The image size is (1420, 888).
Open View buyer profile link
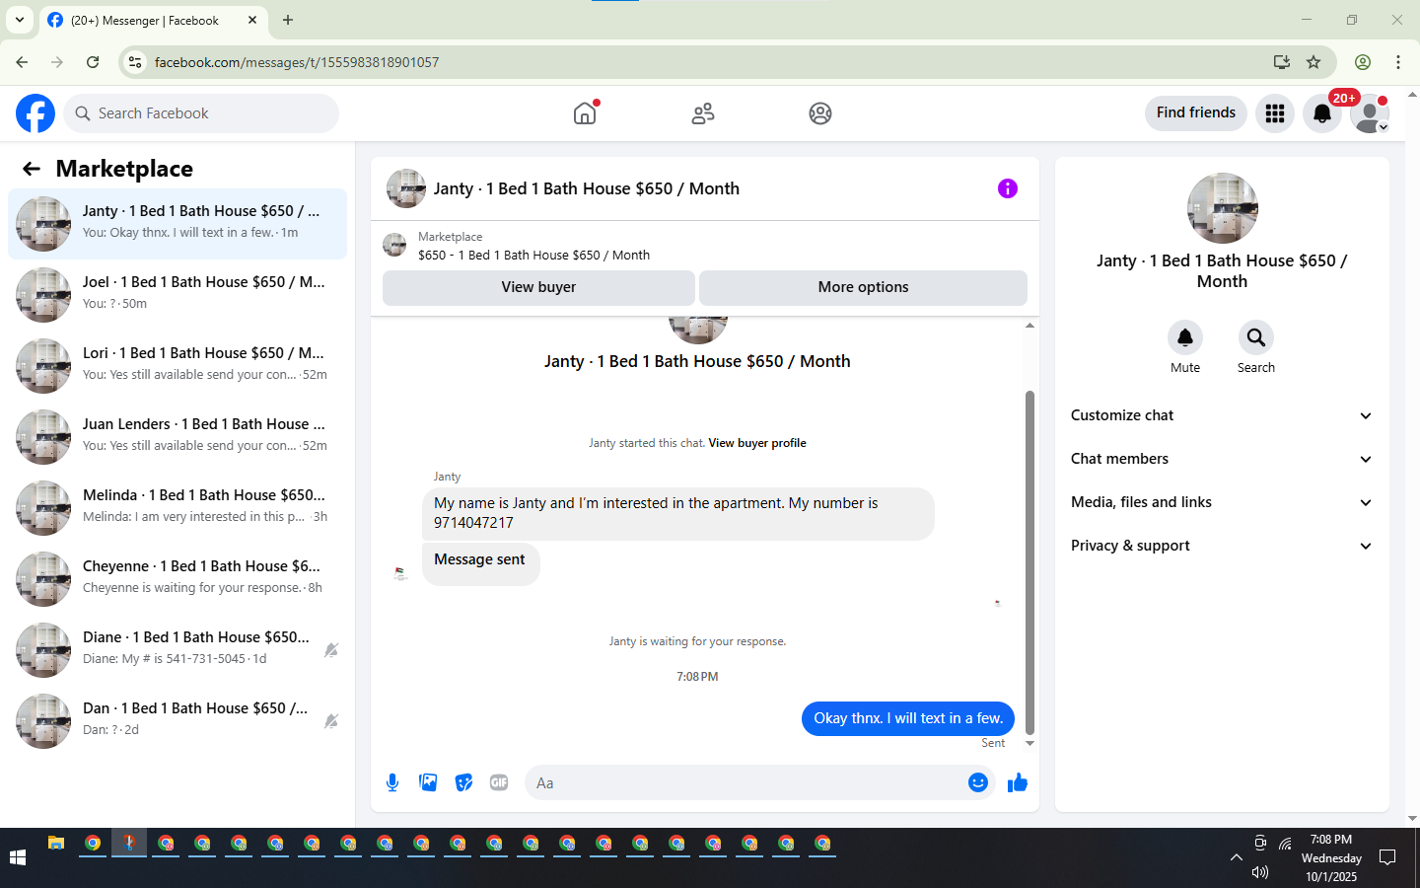point(757,443)
